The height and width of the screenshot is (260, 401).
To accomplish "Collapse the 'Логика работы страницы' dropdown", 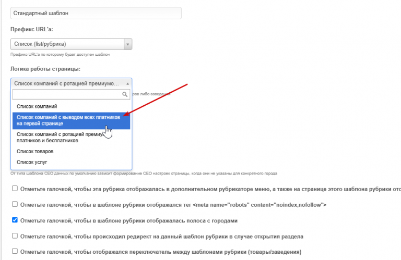I will click(x=72, y=83).
